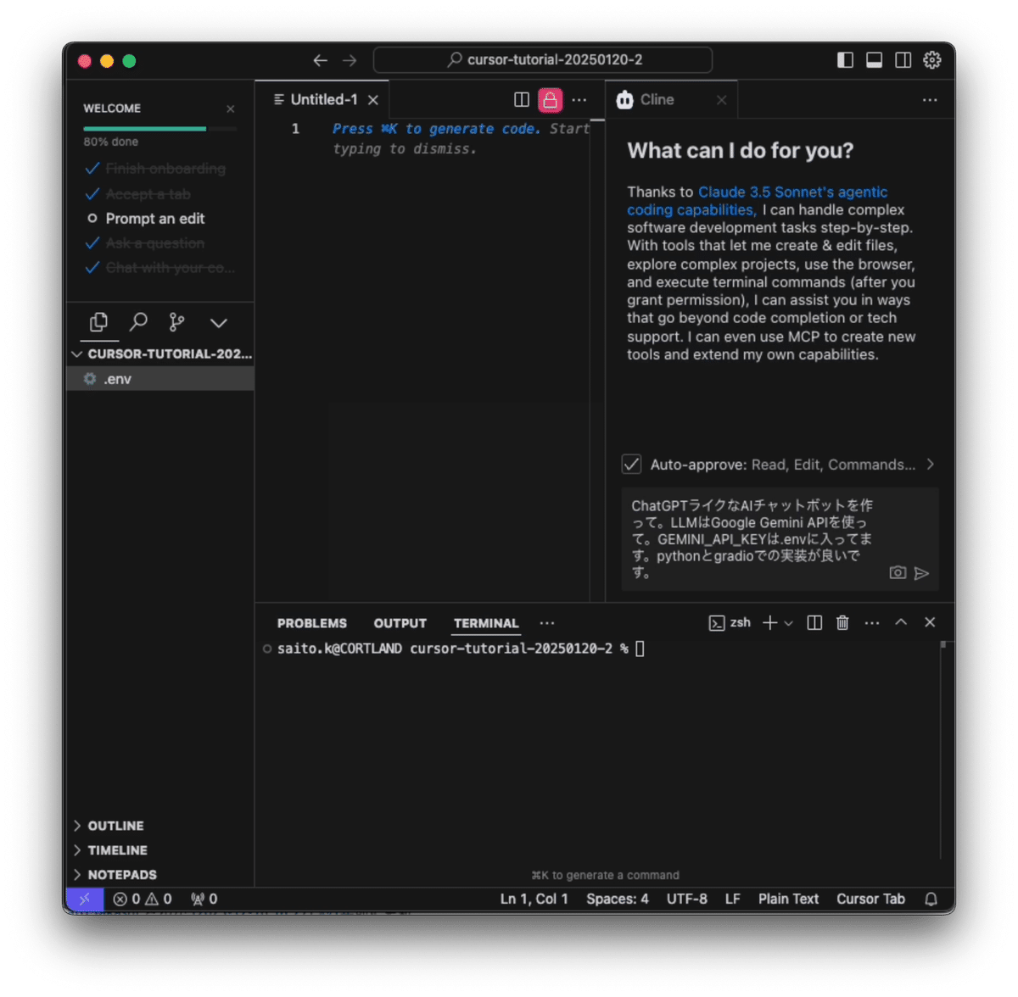This screenshot has width=1018, height=997.
Task: Show additional sidebar views chevron
Action: pos(218,323)
